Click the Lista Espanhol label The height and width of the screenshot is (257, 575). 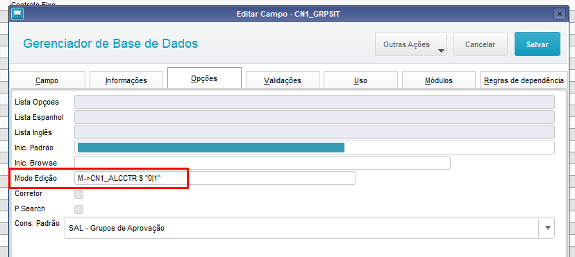click(x=39, y=117)
